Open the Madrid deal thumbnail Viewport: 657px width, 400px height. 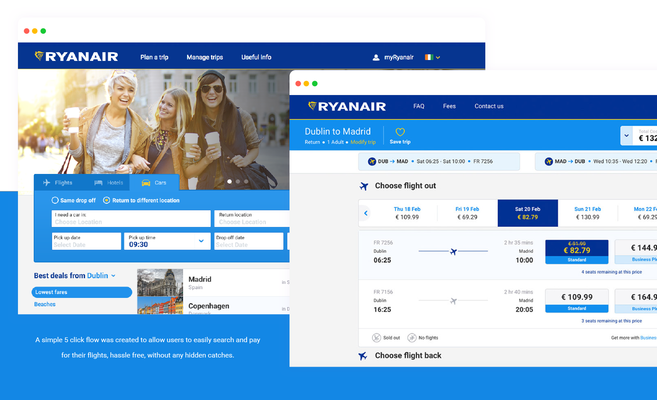click(x=160, y=283)
